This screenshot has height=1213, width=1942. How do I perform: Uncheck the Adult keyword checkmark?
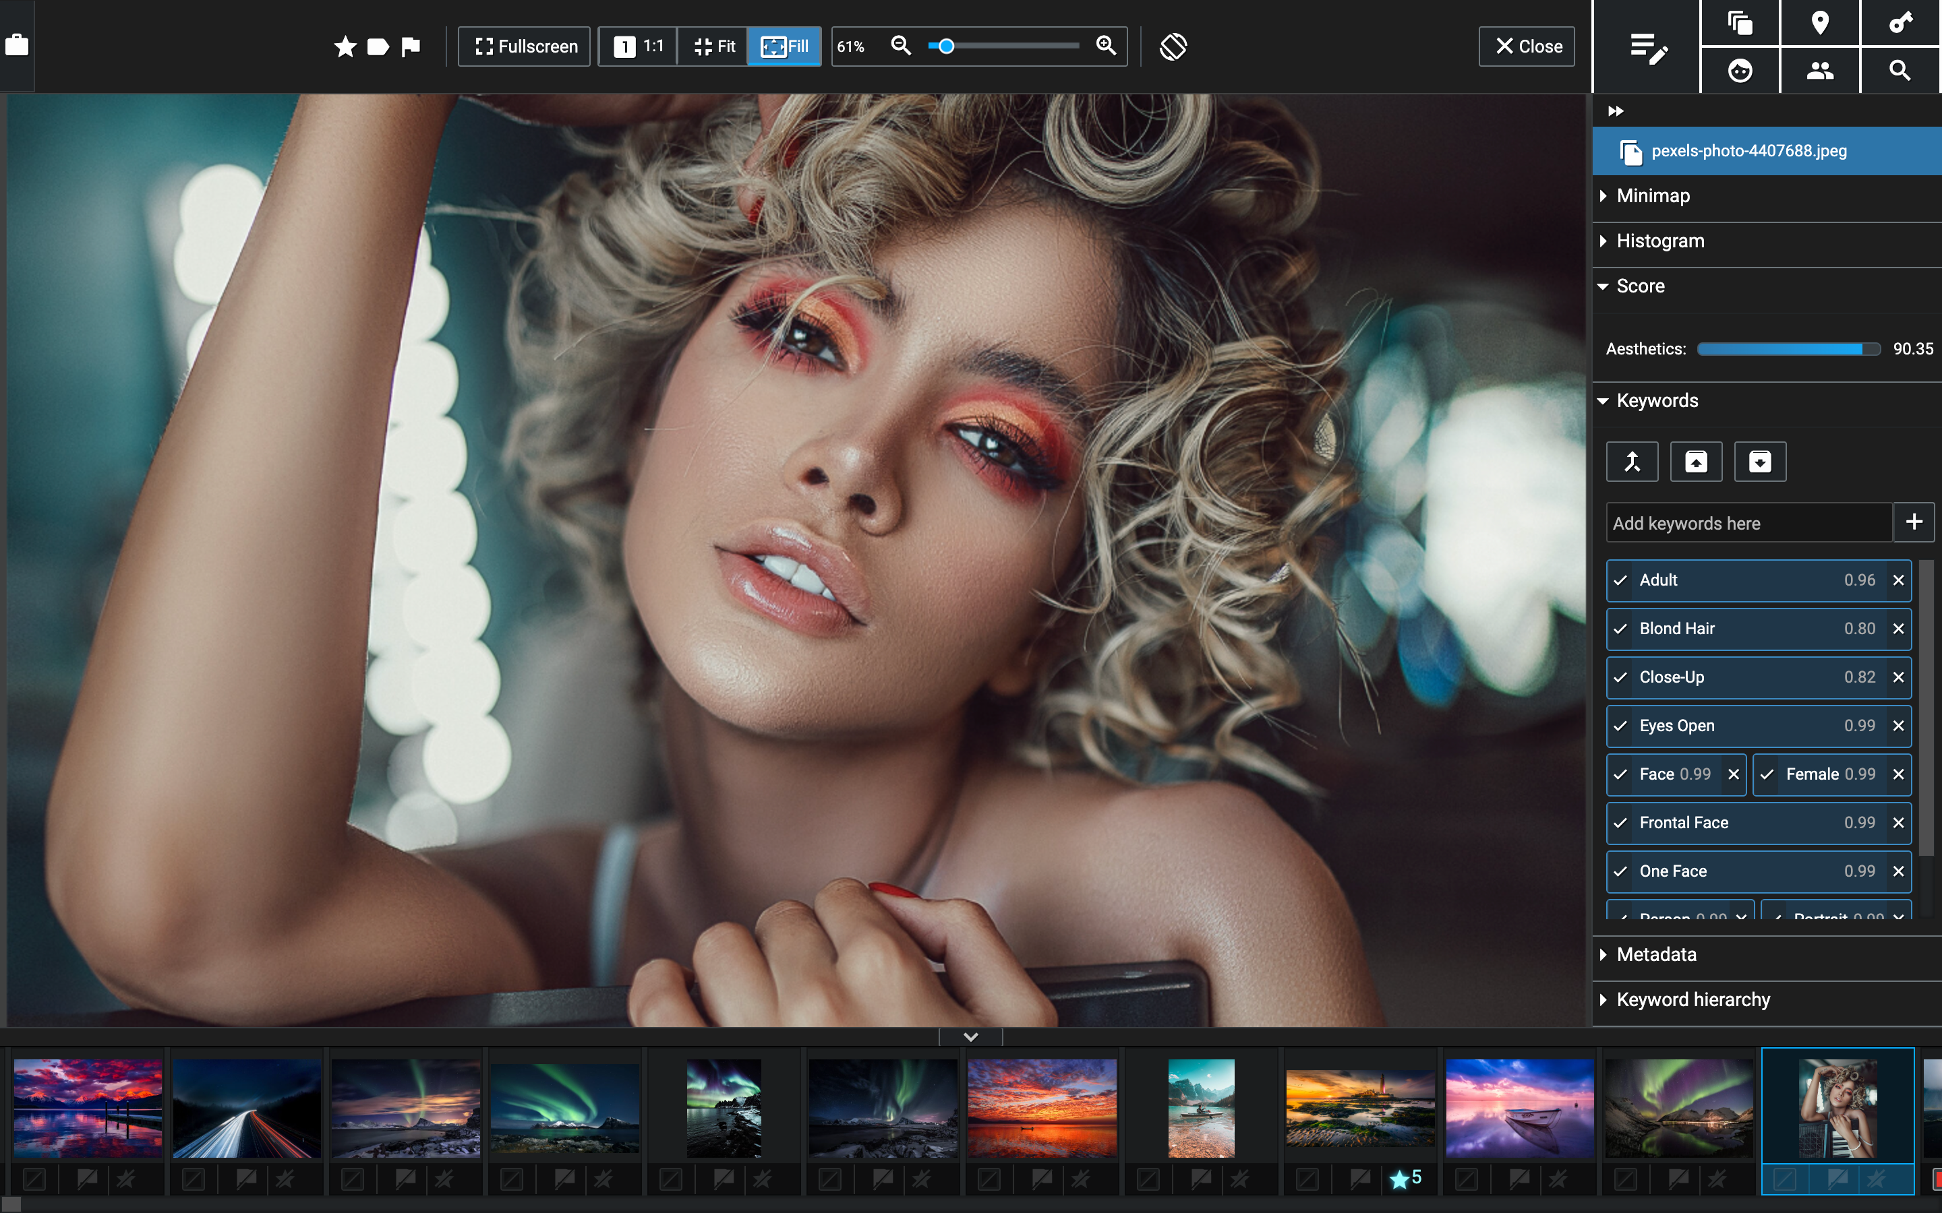(1620, 580)
